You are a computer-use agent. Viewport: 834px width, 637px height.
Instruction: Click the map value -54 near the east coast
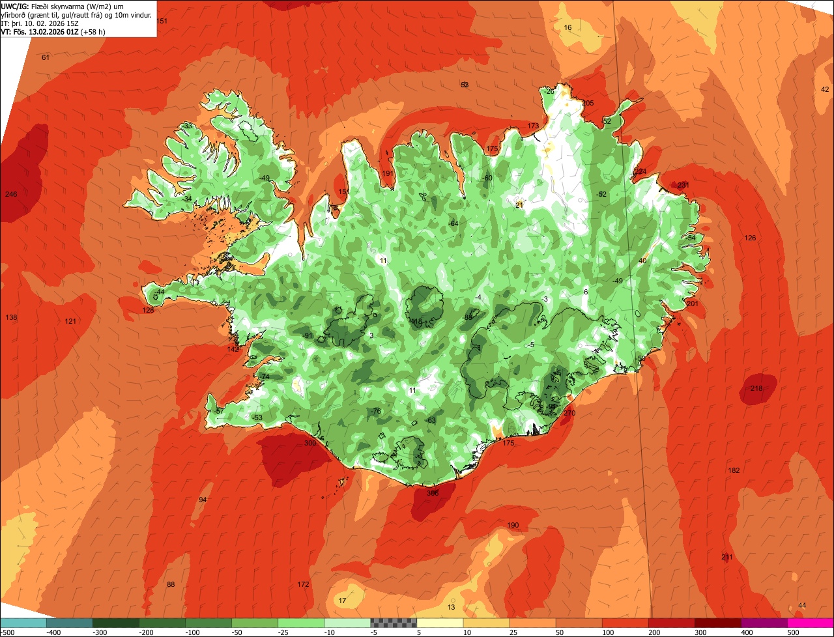691,238
